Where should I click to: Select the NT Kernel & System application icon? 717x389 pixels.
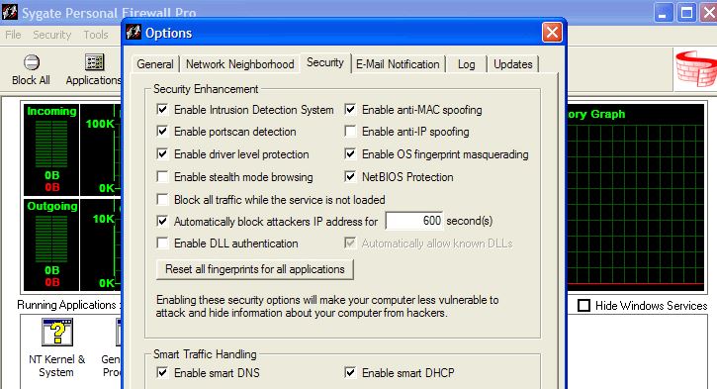coord(57,333)
